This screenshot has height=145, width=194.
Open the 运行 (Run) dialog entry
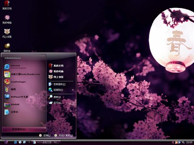(57, 103)
